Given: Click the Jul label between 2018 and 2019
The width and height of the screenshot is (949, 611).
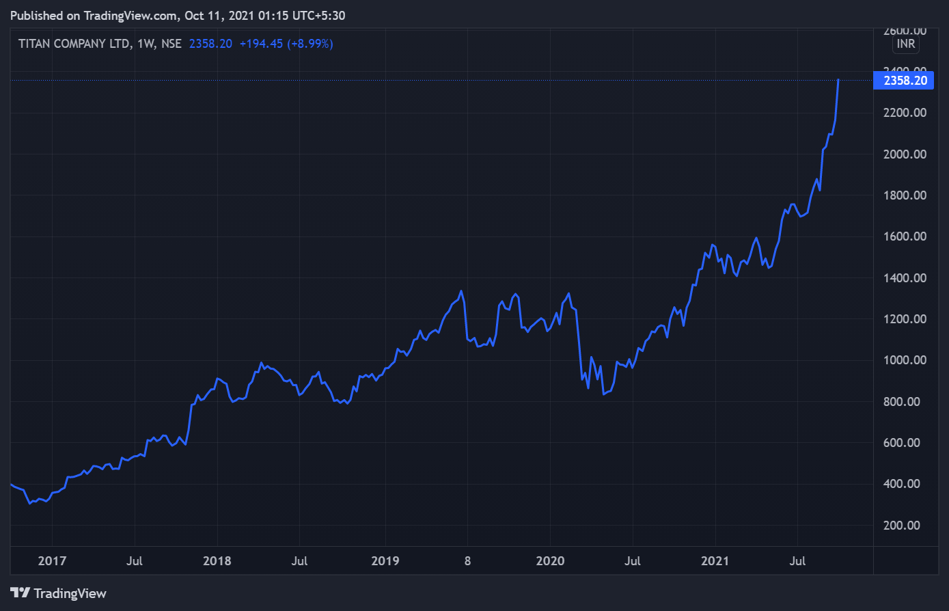Looking at the screenshot, I should coord(299,561).
